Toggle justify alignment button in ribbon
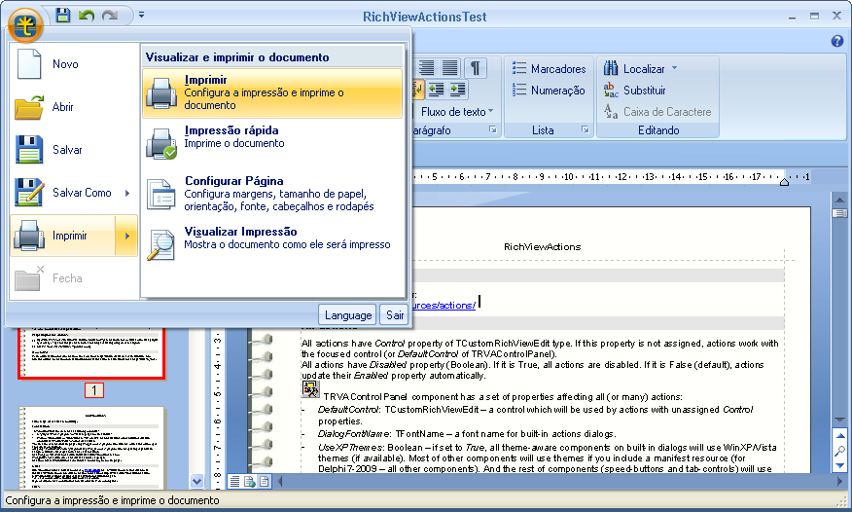852x512 pixels. (x=450, y=67)
